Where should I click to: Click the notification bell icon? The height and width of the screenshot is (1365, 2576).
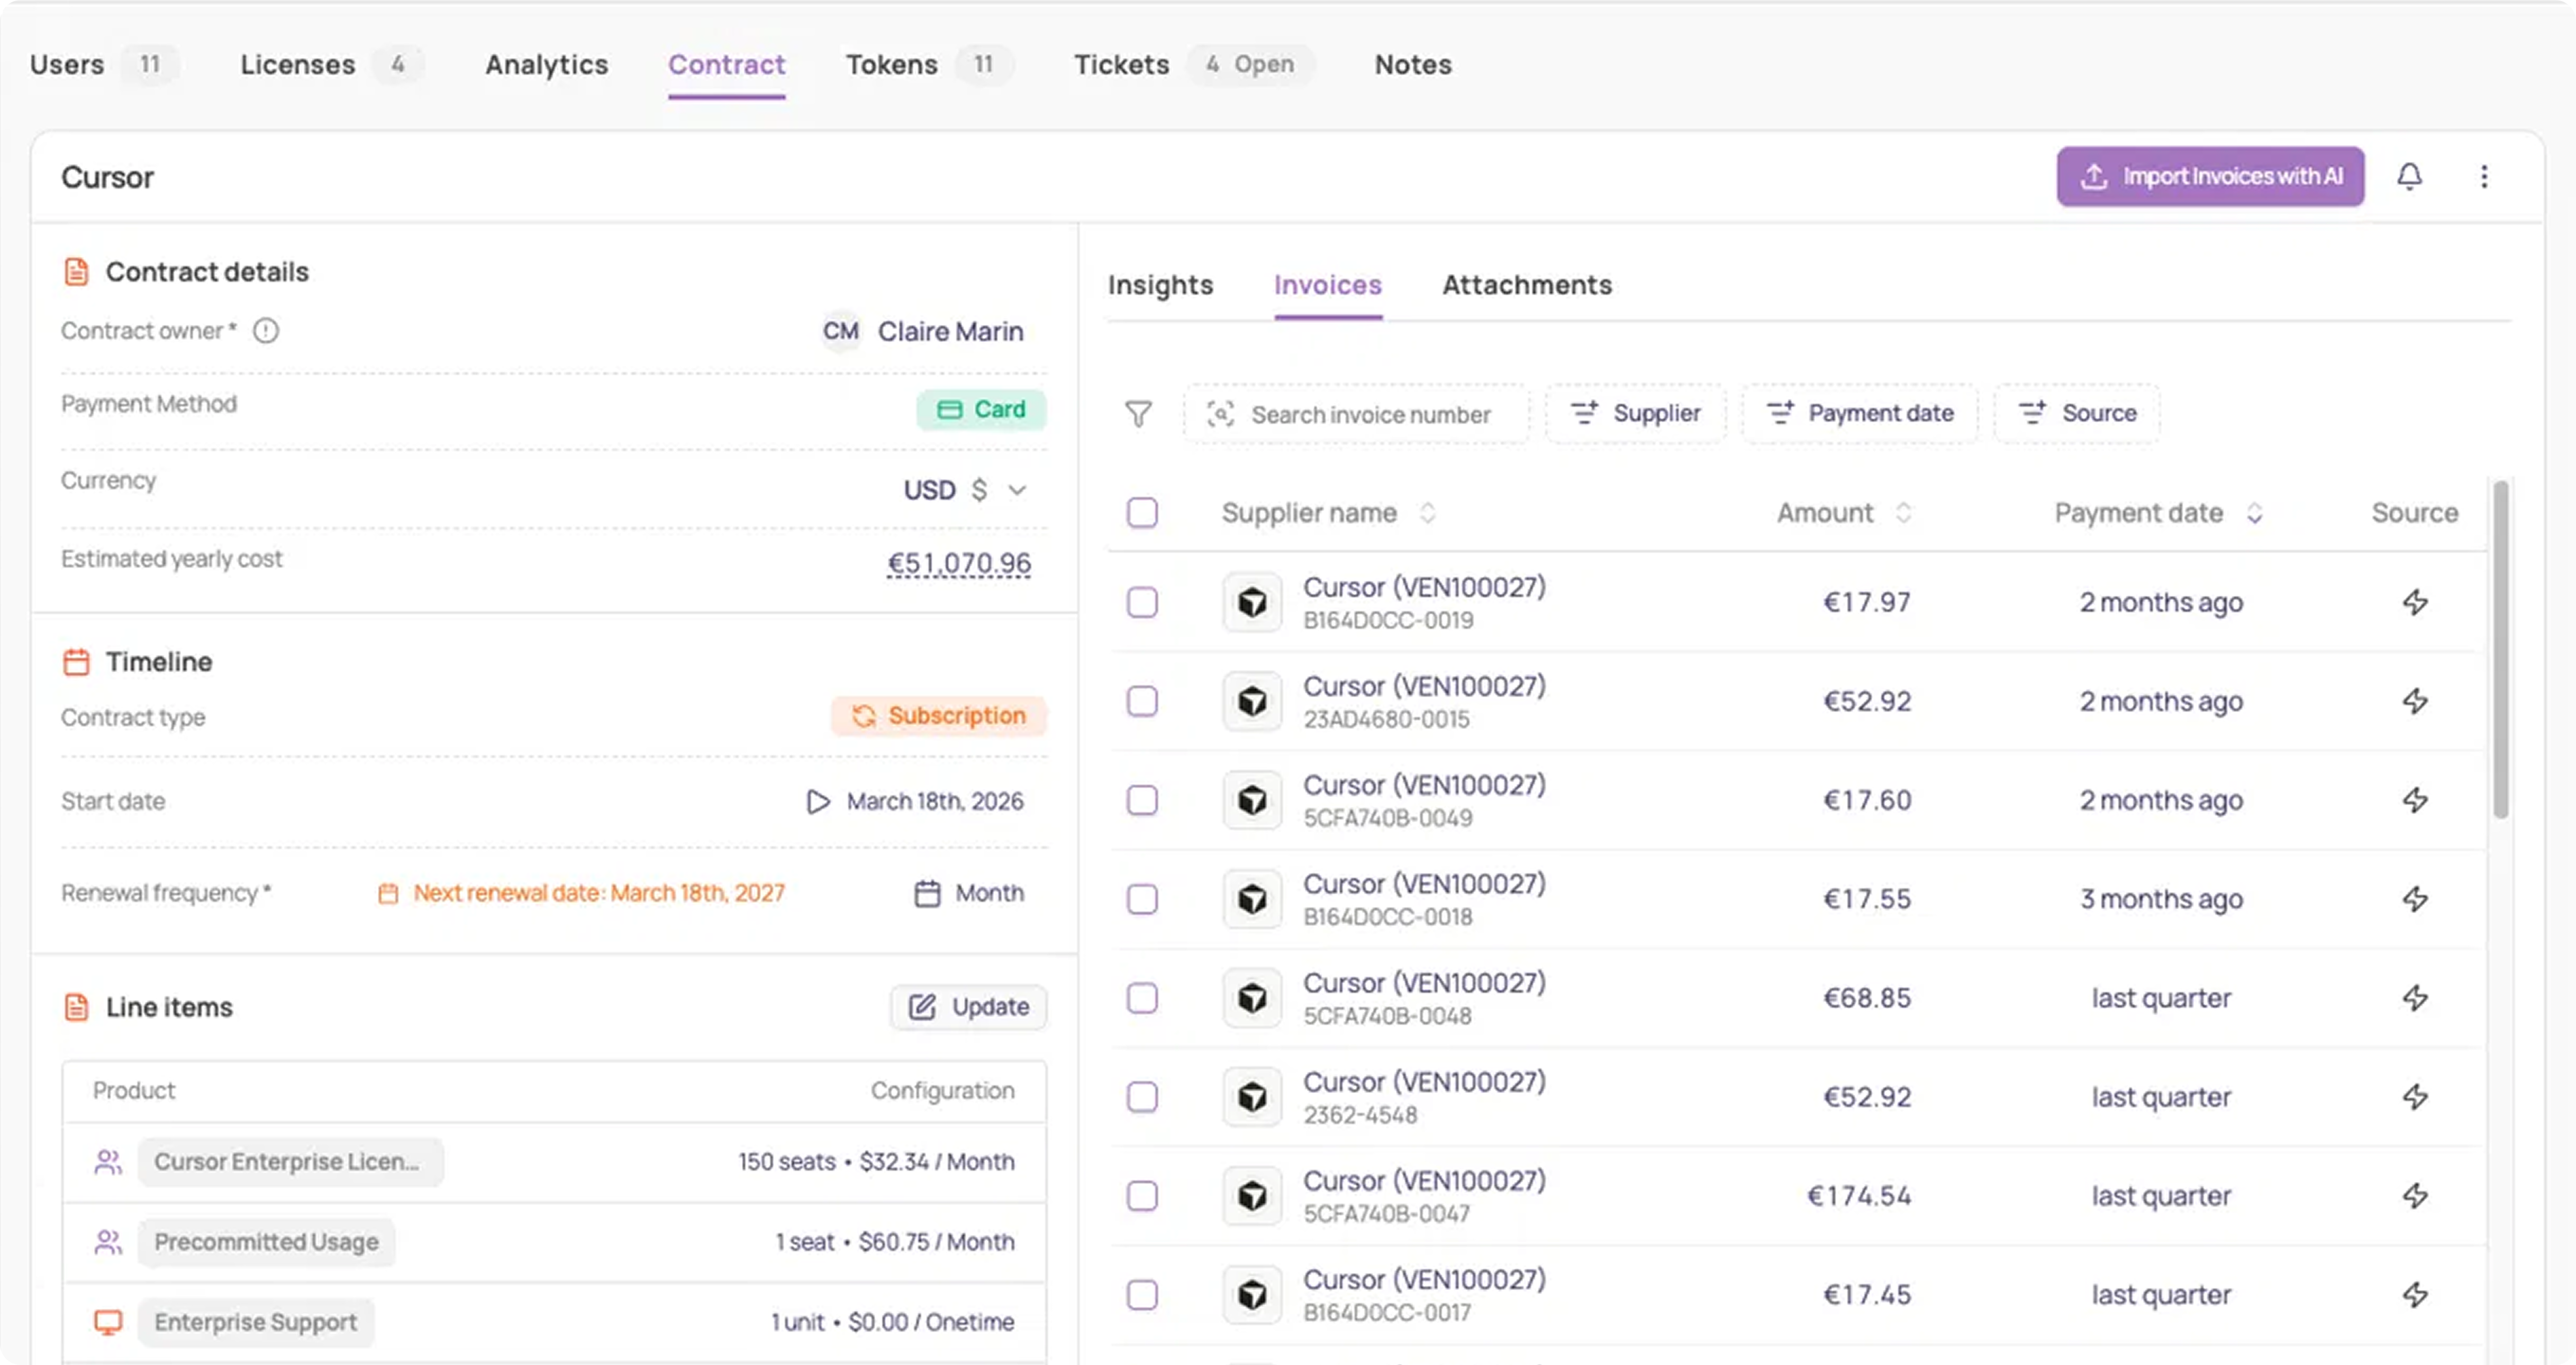(2410, 177)
